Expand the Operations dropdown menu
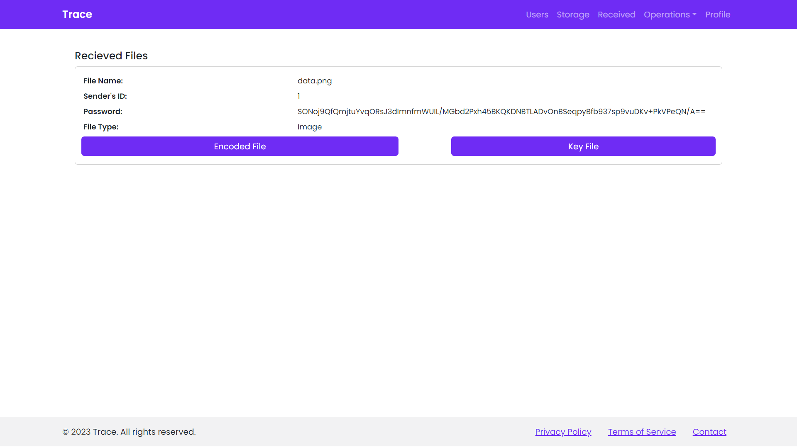This screenshot has height=448, width=797. coord(670,15)
